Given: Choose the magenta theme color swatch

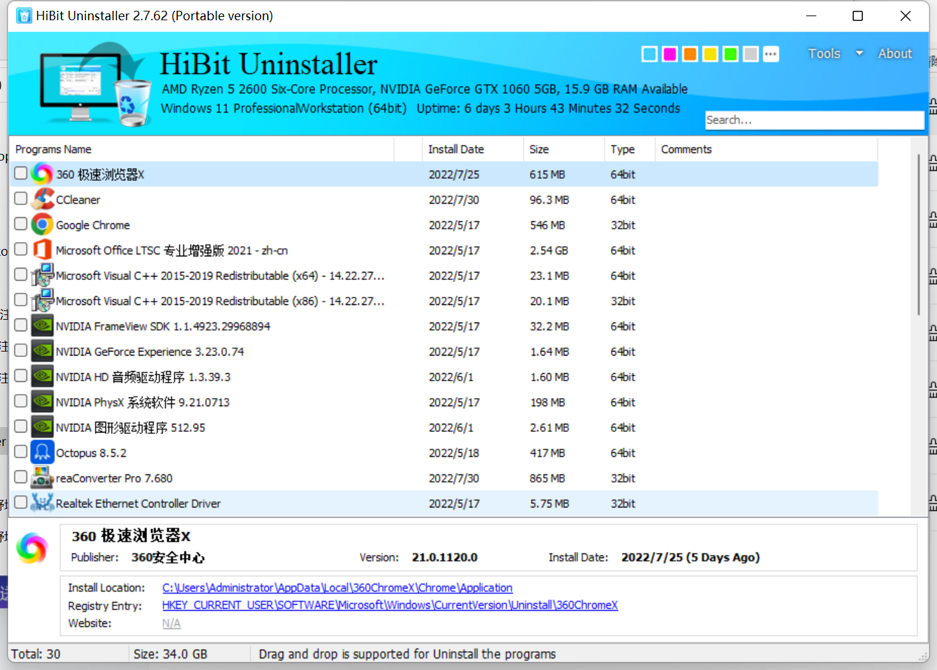Looking at the screenshot, I should pyautogui.click(x=670, y=54).
